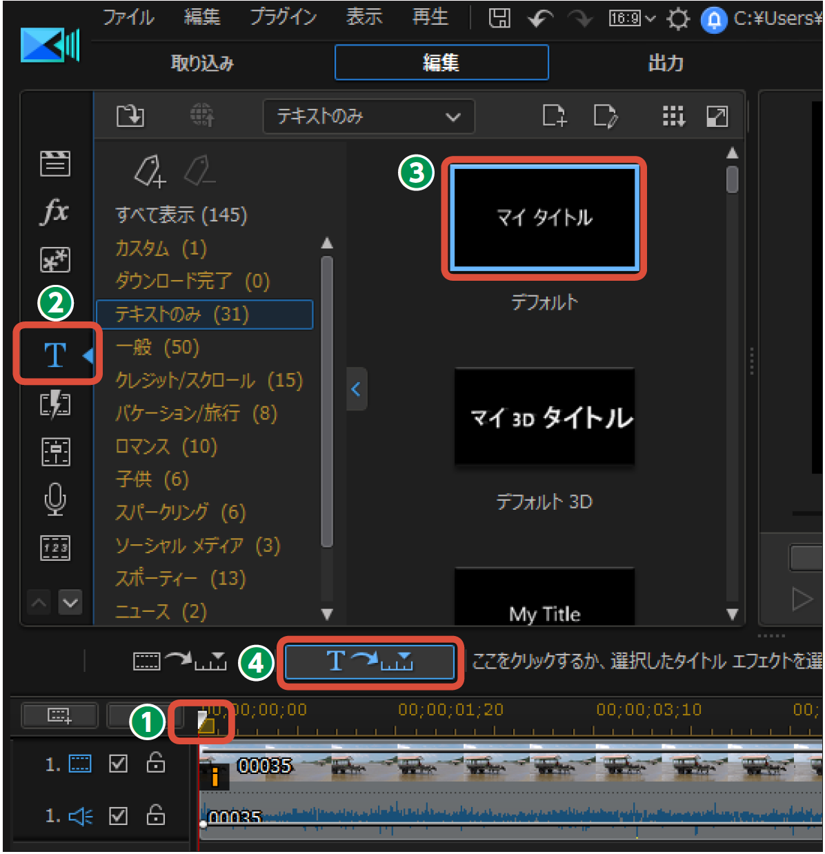Toggle audio track 1 enable checkbox

tap(119, 816)
